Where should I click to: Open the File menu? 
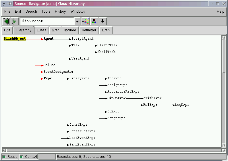[7, 11]
